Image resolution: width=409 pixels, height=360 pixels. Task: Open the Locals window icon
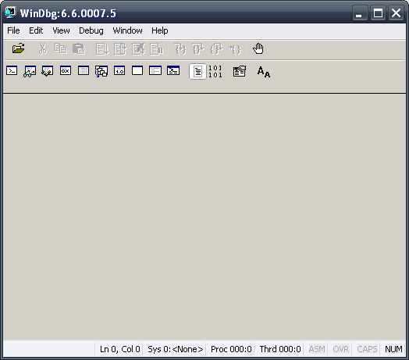[x=48, y=71]
